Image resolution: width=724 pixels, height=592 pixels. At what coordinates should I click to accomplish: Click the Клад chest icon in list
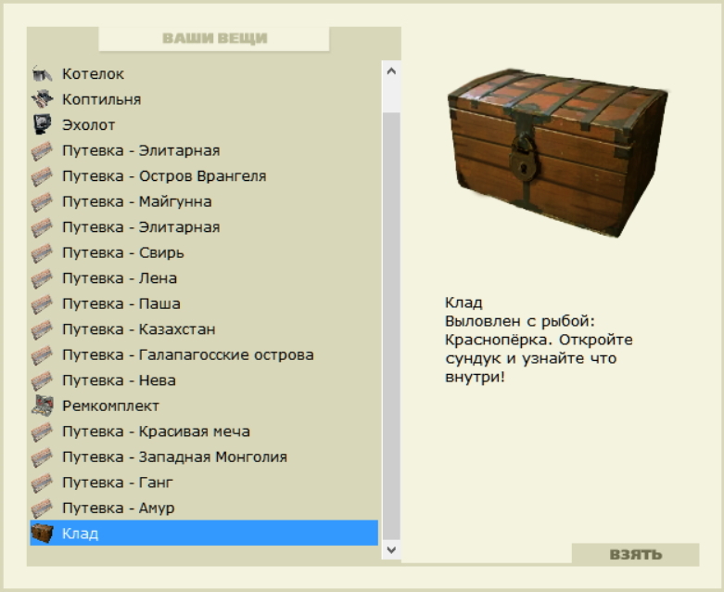pyautogui.click(x=42, y=534)
